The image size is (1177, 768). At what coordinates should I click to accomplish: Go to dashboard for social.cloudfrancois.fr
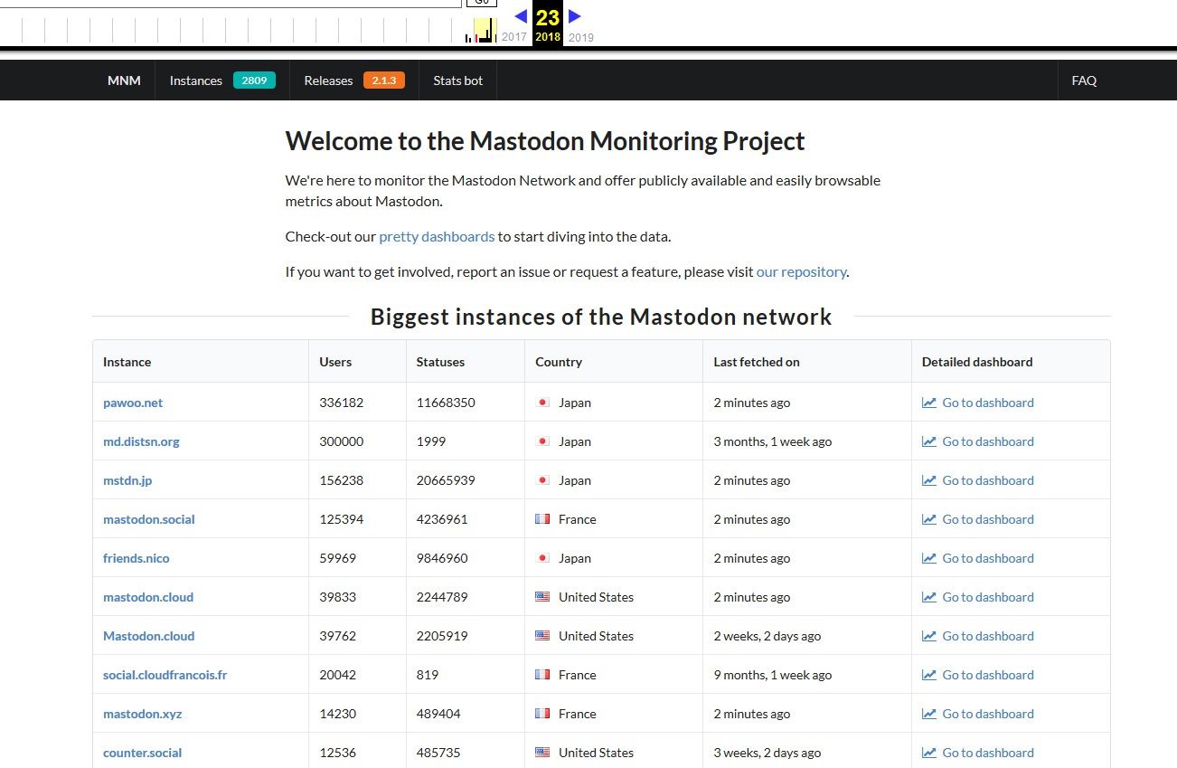(987, 675)
